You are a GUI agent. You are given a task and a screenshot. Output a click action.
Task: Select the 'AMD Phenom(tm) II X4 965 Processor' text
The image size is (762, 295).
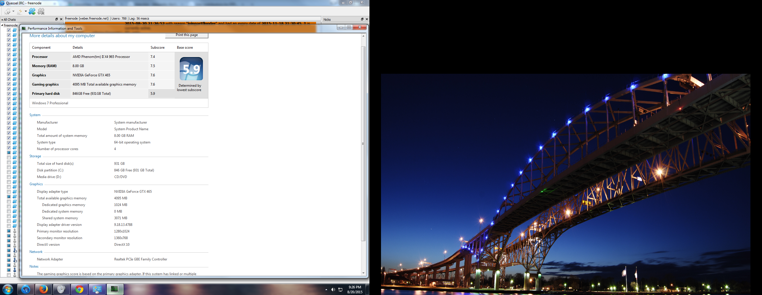pyautogui.click(x=101, y=57)
